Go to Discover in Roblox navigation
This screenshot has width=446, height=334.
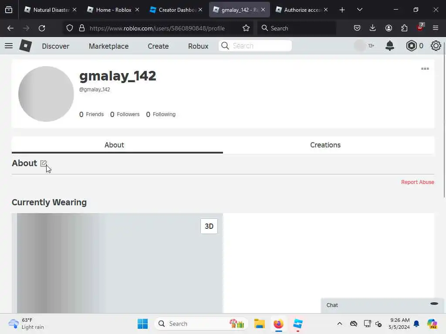point(55,46)
